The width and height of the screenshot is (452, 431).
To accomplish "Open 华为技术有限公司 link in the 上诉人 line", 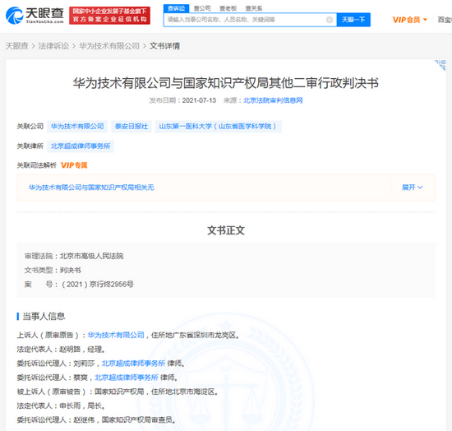I will click(x=116, y=335).
